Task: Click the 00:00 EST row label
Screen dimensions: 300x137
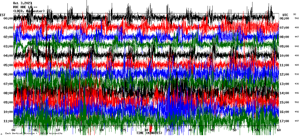Action: click(x=8, y=18)
